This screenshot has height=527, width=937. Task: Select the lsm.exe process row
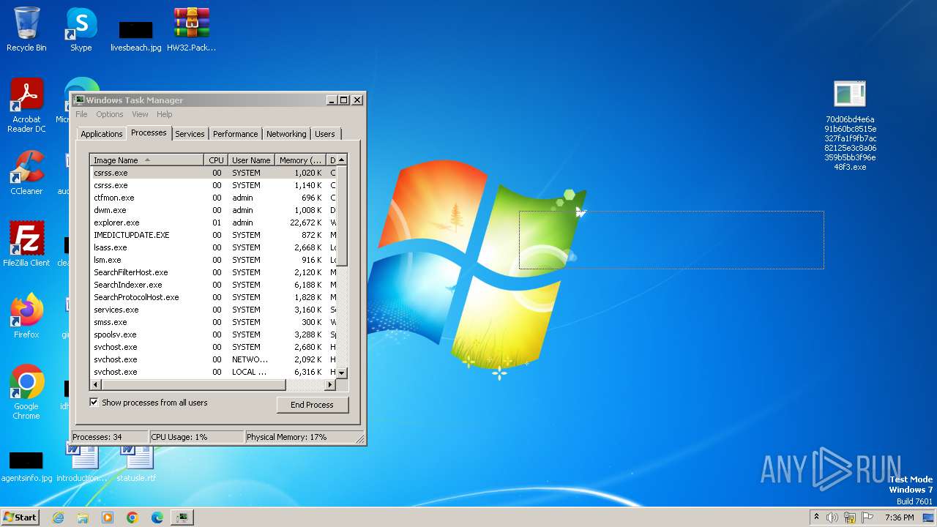pos(213,260)
